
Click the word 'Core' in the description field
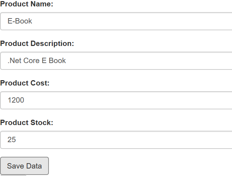pyautogui.click(x=32, y=61)
